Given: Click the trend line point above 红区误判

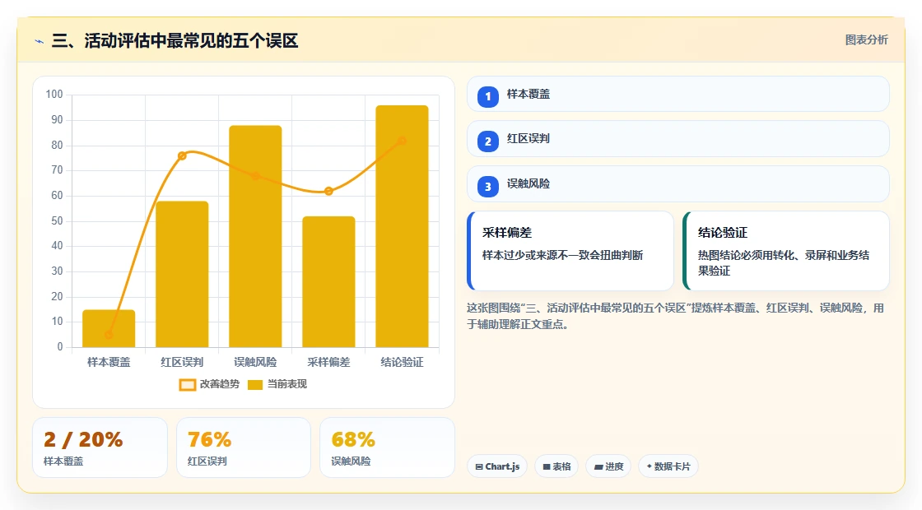Looking at the screenshot, I should click(182, 155).
